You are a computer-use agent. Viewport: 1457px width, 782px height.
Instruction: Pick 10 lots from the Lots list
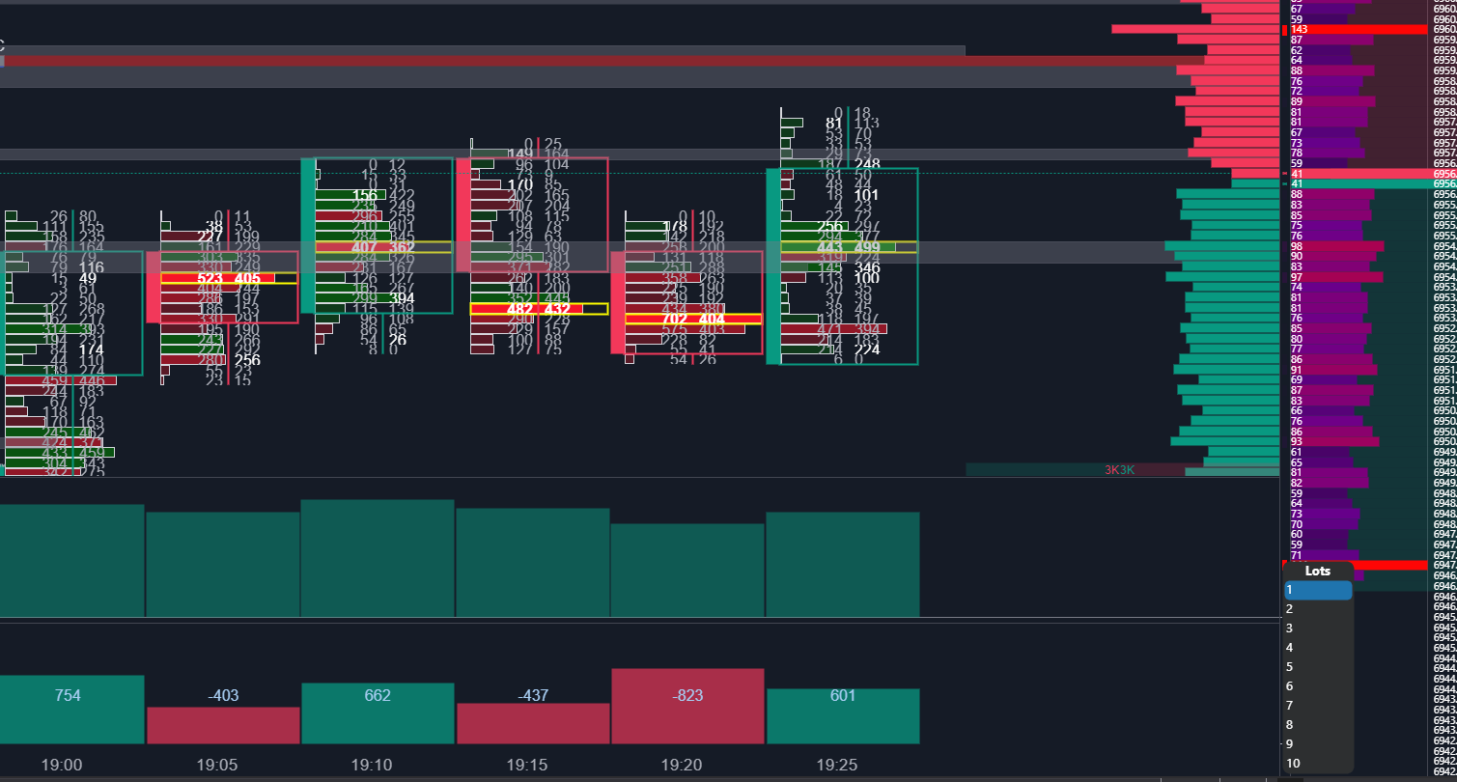[x=1318, y=764]
